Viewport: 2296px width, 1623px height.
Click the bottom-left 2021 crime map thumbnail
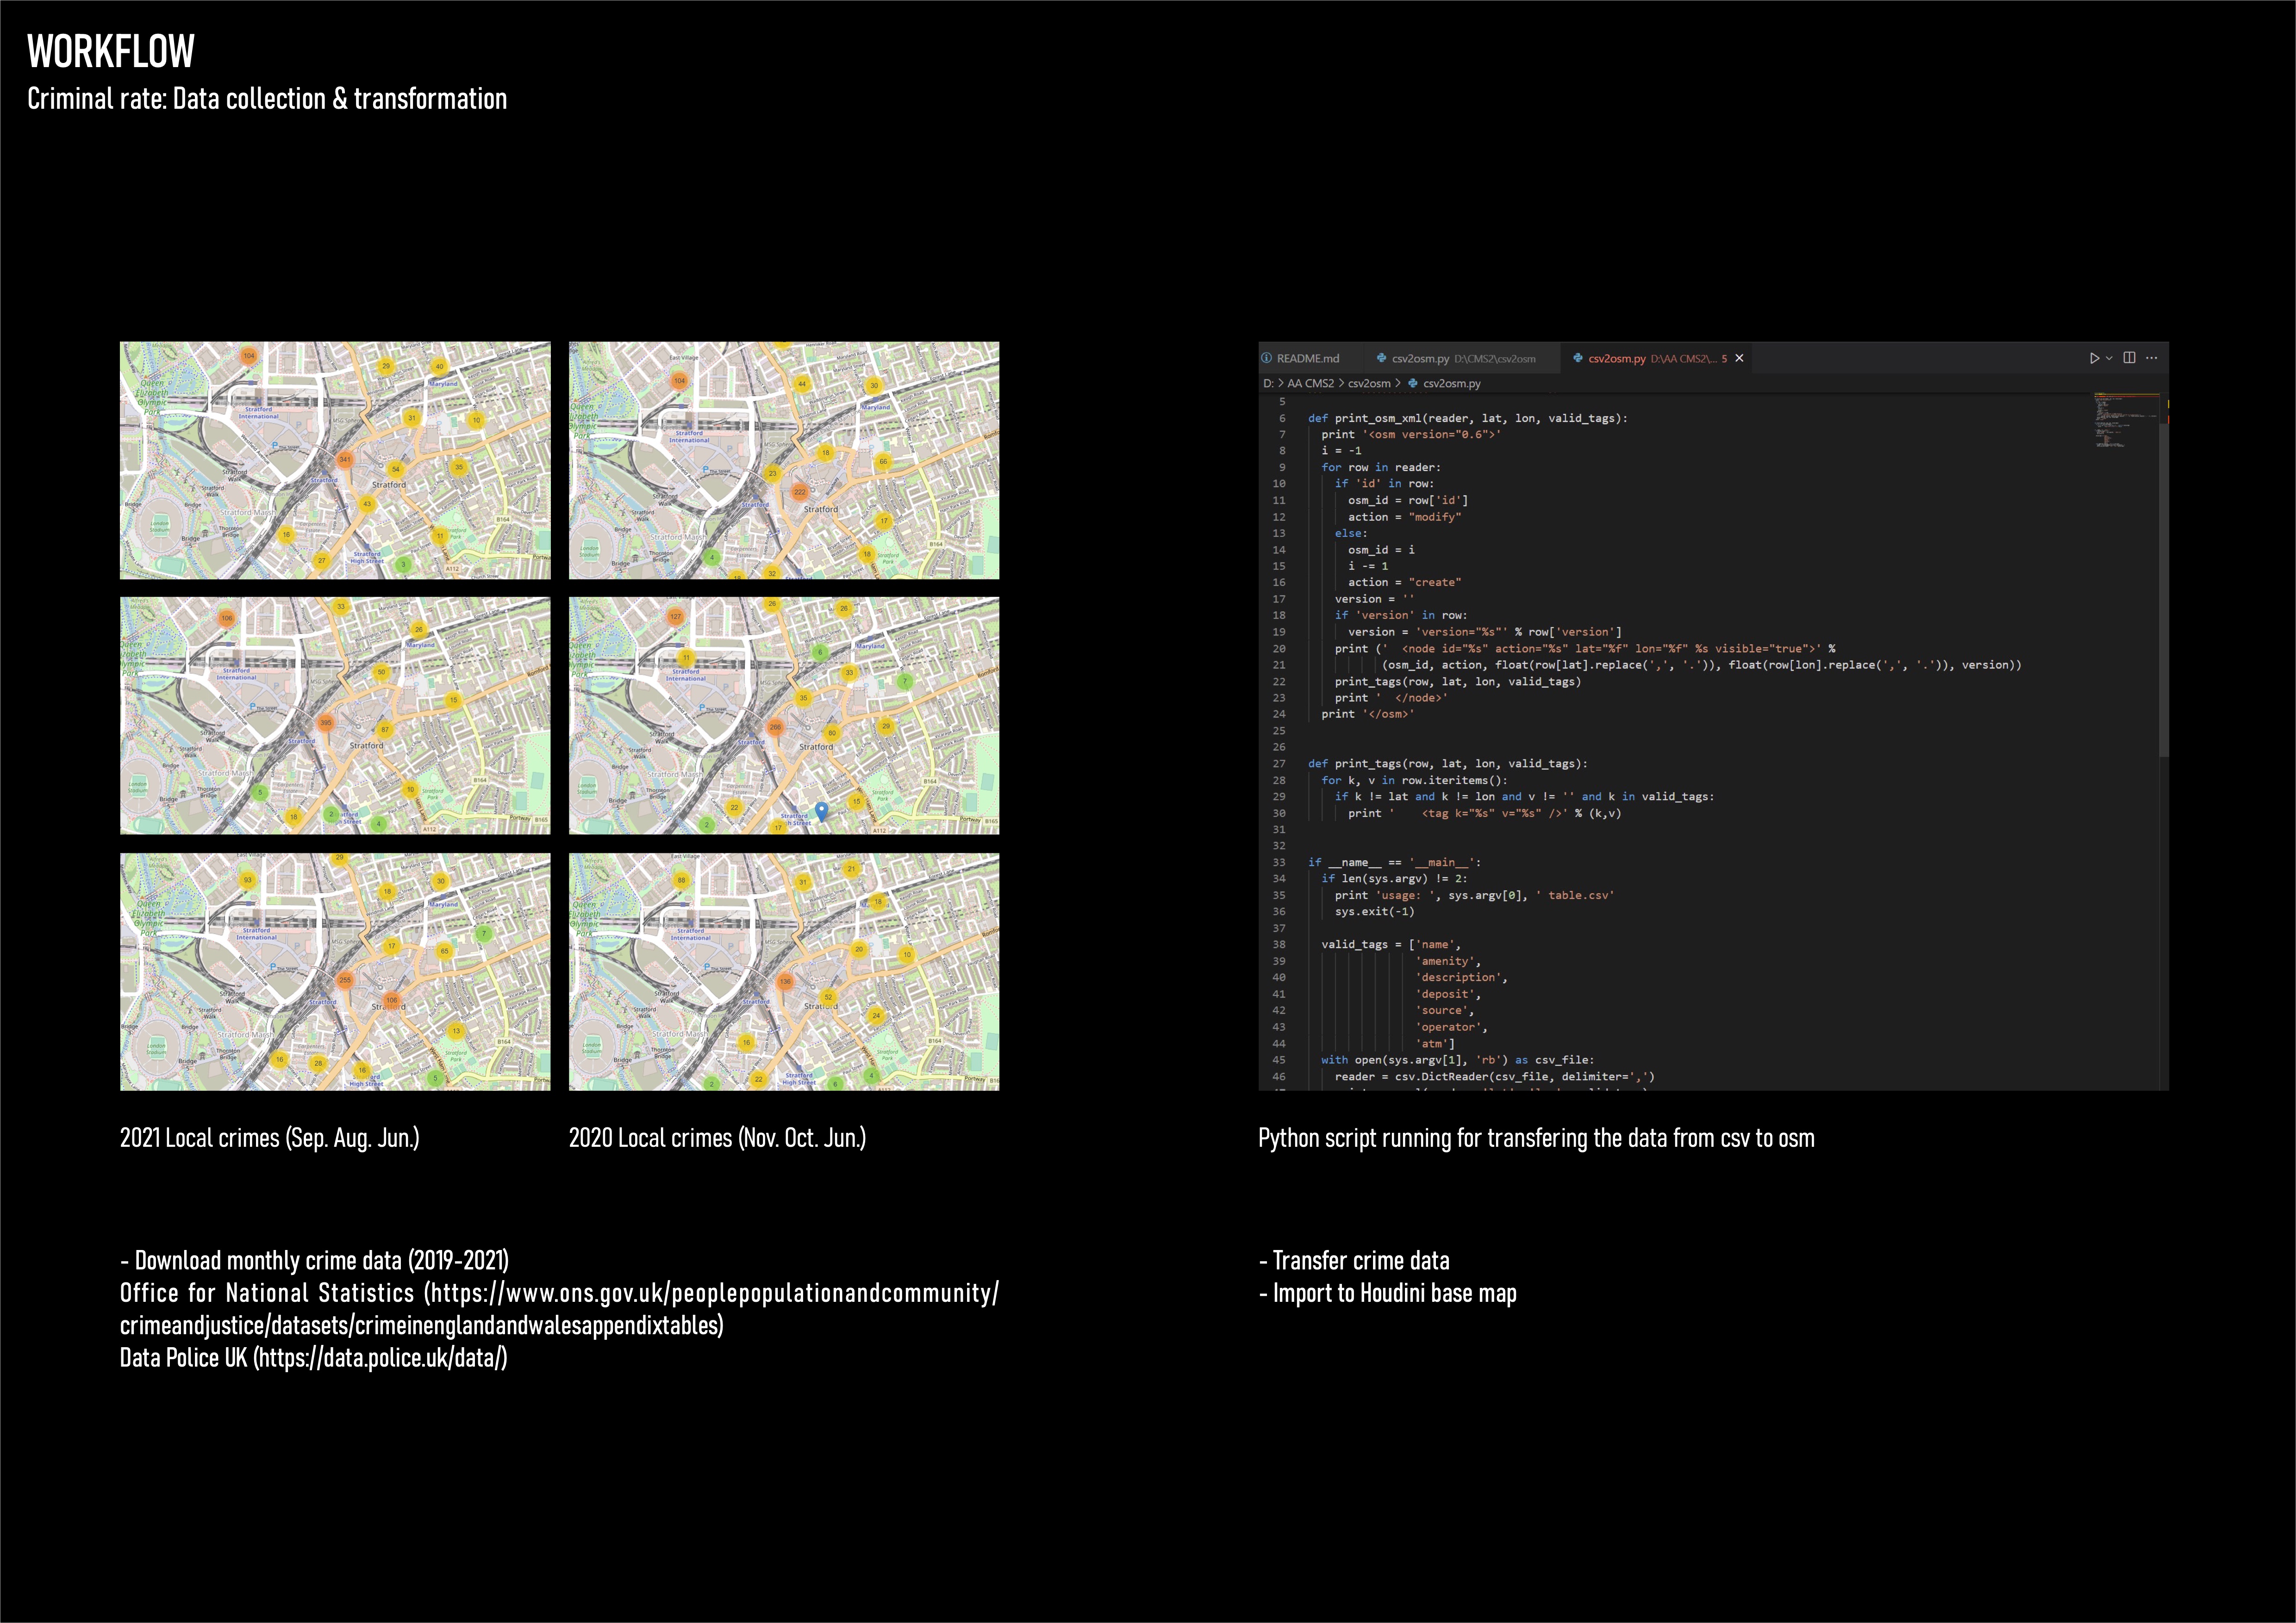(x=335, y=971)
